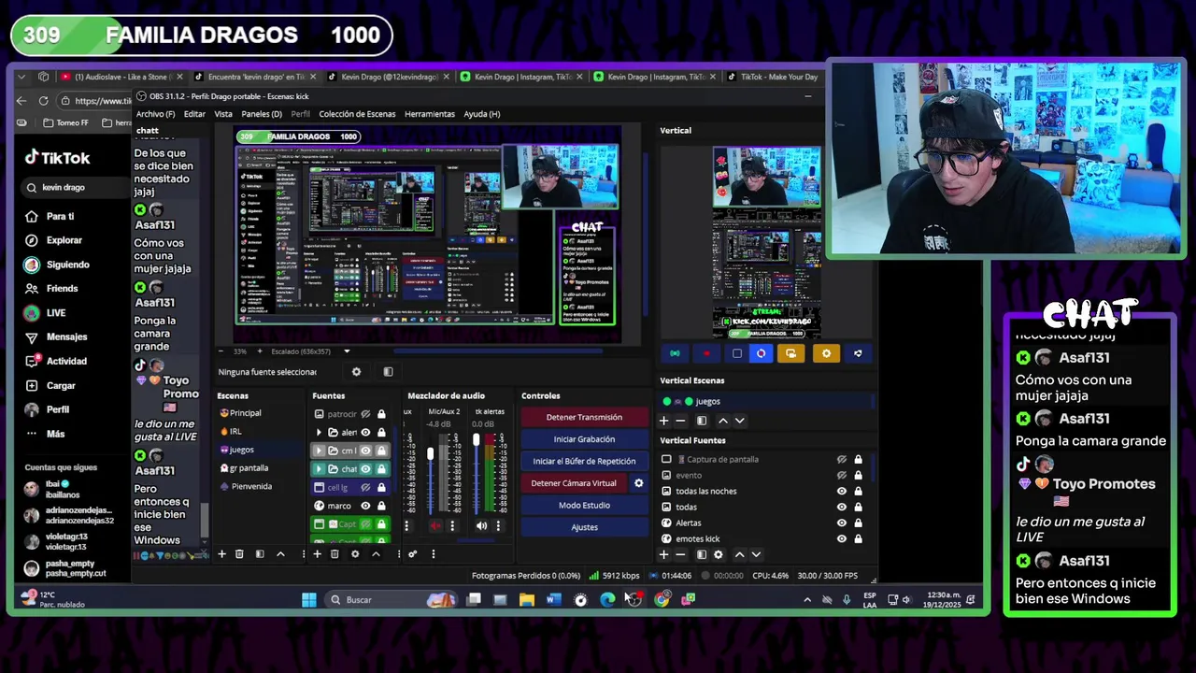This screenshot has height=673, width=1196.
Task: Move scene down in Vertical Escenas
Action: click(x=739, y=421)
